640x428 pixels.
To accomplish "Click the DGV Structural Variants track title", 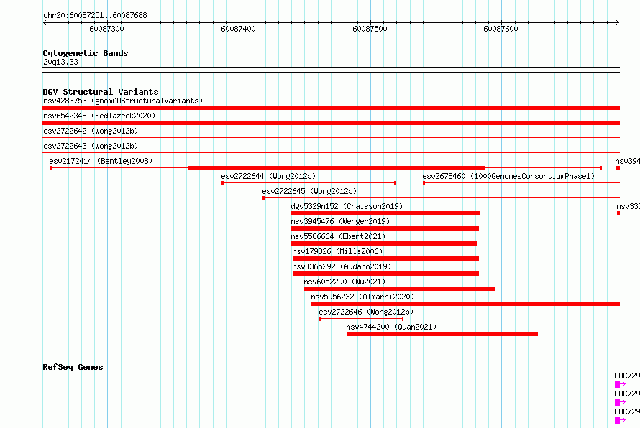I will (101, 92).
